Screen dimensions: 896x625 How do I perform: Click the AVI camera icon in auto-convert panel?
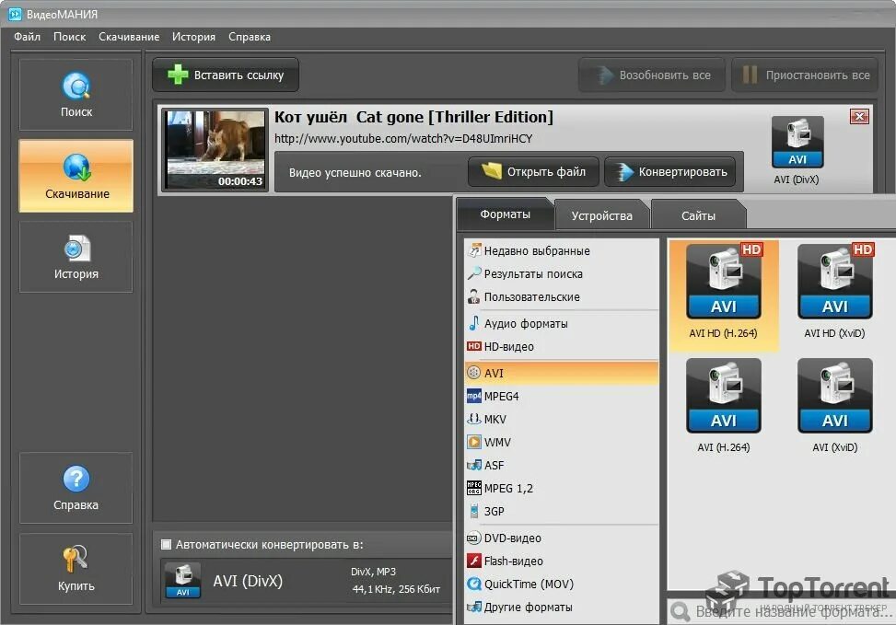(x=183, y=581)
